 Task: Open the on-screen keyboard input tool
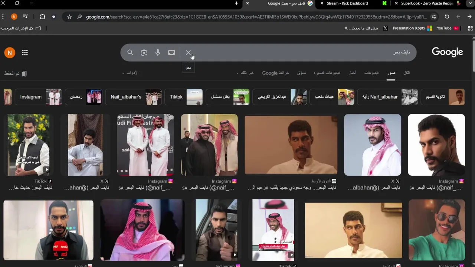171,53
